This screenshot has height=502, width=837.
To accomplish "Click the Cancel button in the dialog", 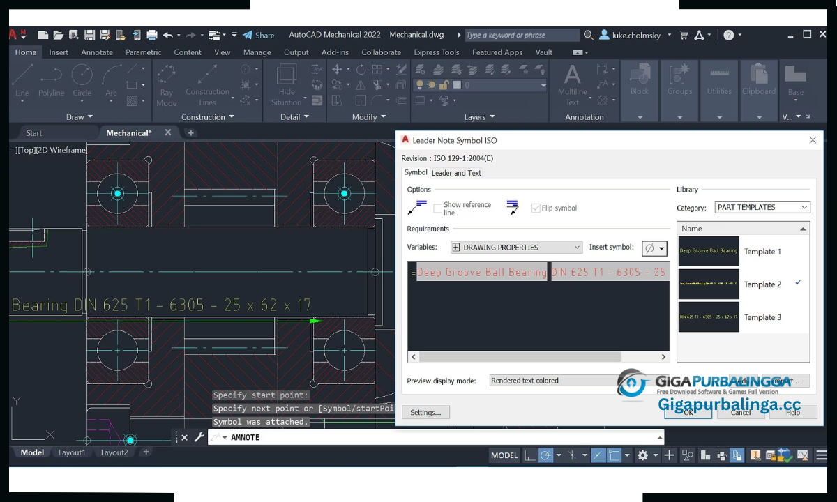I will 741,412.
